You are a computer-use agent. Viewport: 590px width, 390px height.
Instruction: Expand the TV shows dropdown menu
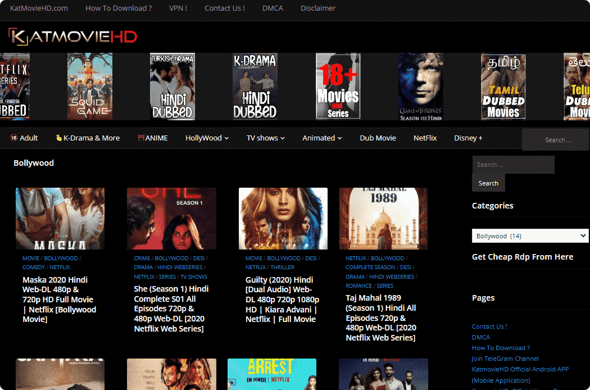pyautogui.click(x=265, y=138)
